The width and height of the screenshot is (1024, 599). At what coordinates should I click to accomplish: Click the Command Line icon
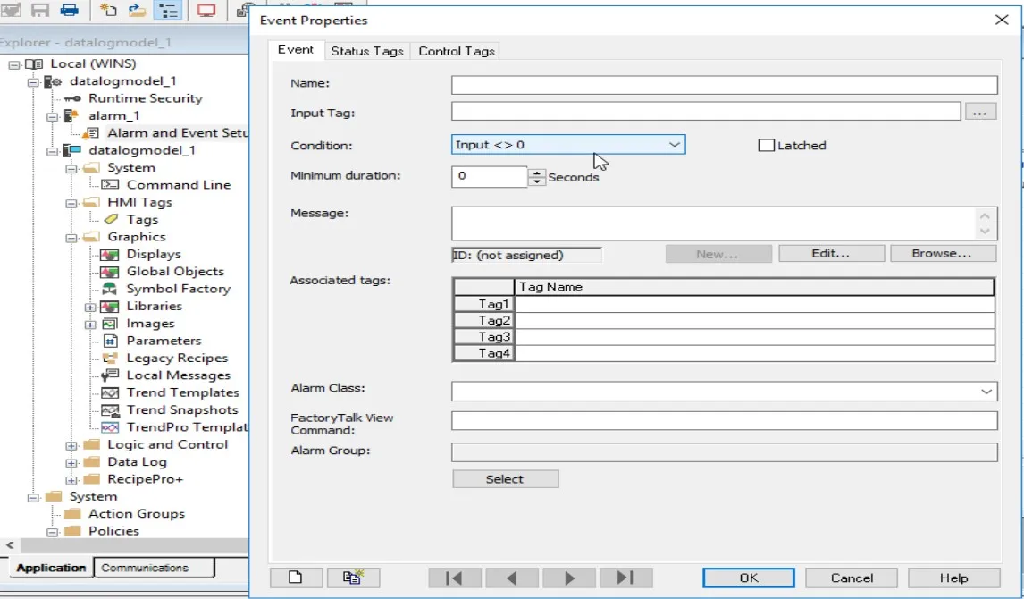click(110, 185)
